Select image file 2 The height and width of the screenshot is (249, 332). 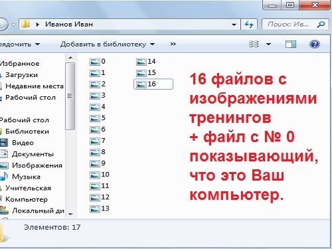click(98, 84)
